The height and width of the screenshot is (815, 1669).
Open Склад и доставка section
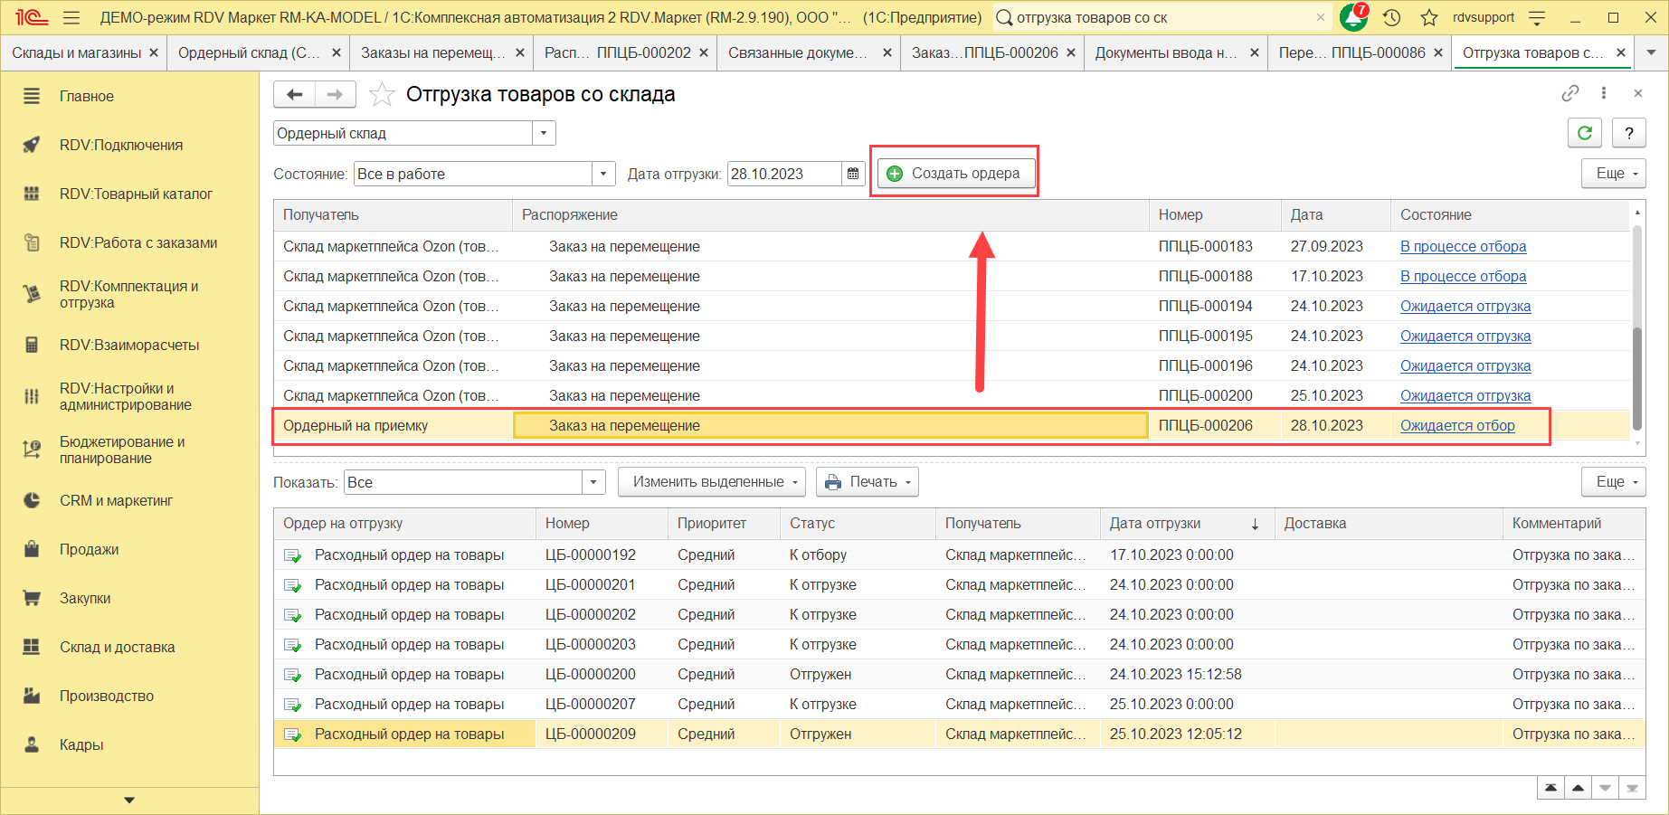[x=117, y=647]
